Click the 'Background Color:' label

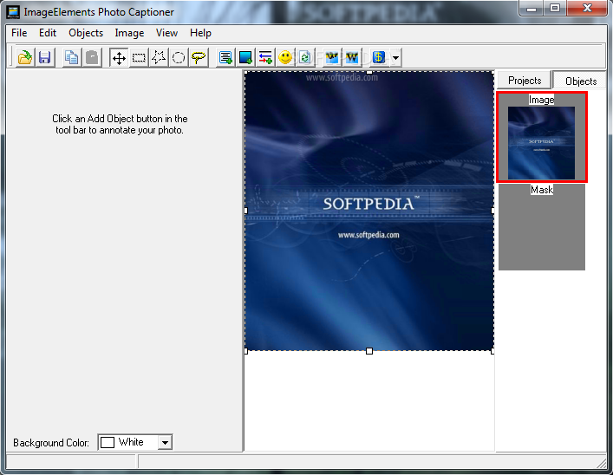[51, 443]
